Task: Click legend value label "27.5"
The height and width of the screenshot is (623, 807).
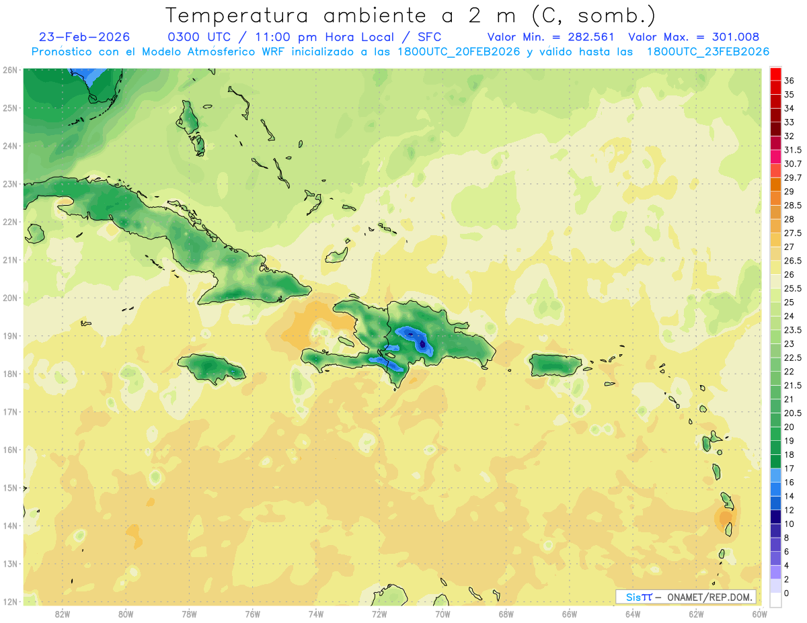Action: click(x=793, y=233)
